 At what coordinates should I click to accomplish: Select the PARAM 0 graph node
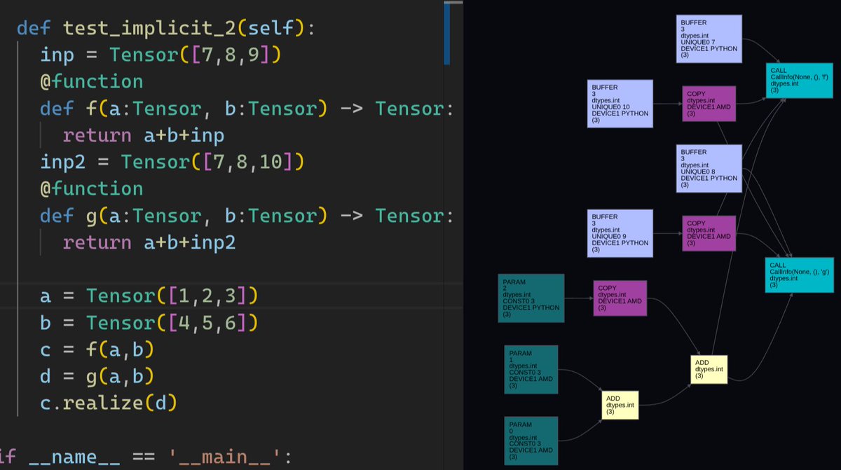[x=531, y=441]
